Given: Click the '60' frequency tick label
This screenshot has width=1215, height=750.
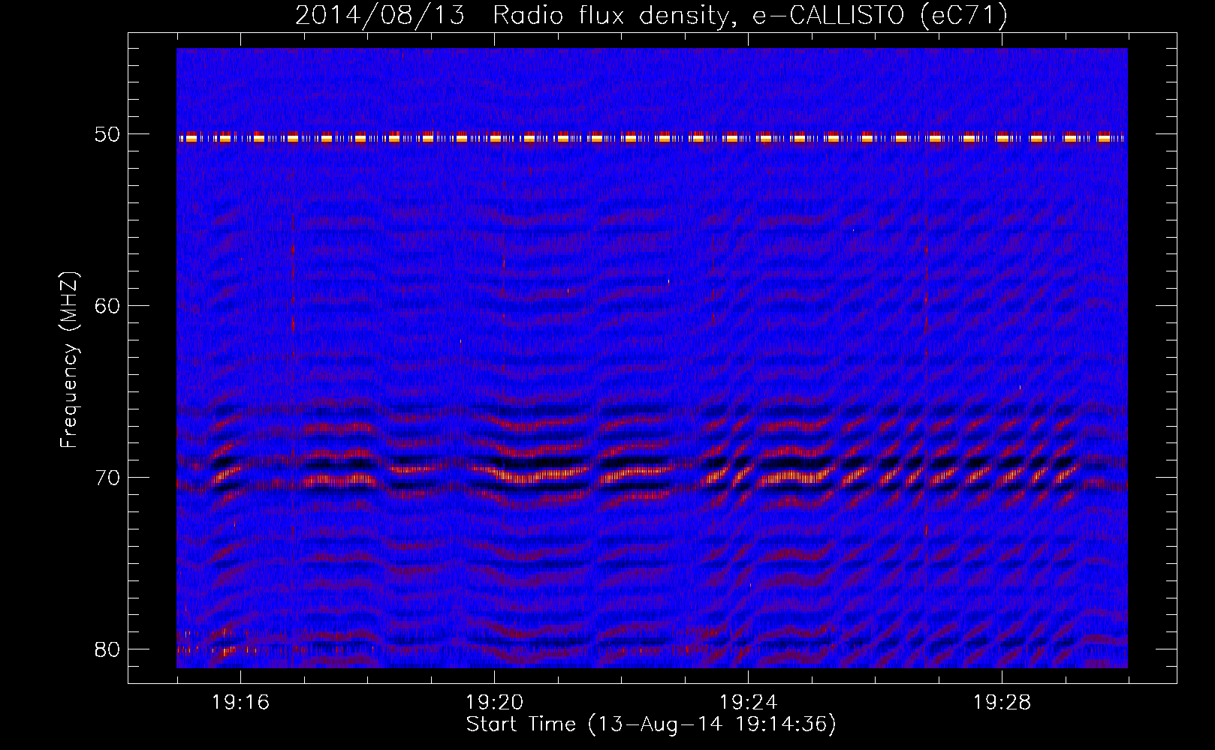Looking at the screenshot, I should [107, 306].
